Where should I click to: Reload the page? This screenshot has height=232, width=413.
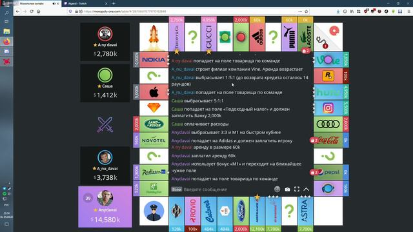32,12
